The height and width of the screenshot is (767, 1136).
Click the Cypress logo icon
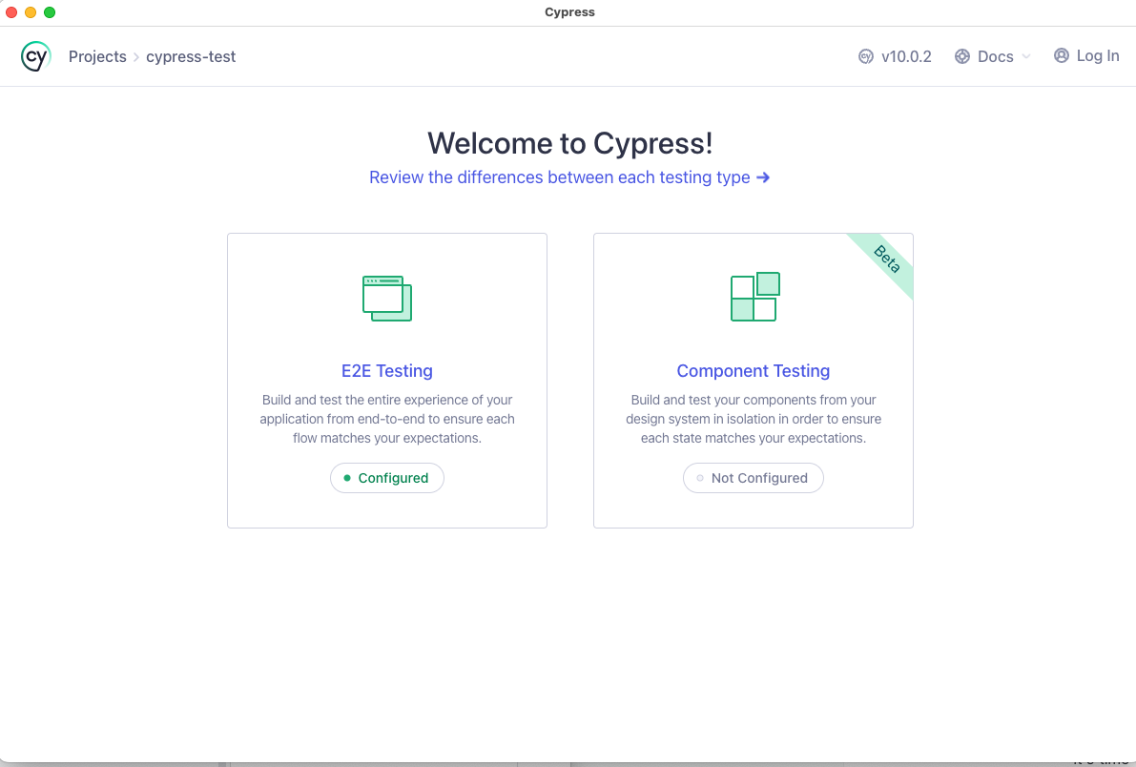[35, 56]
